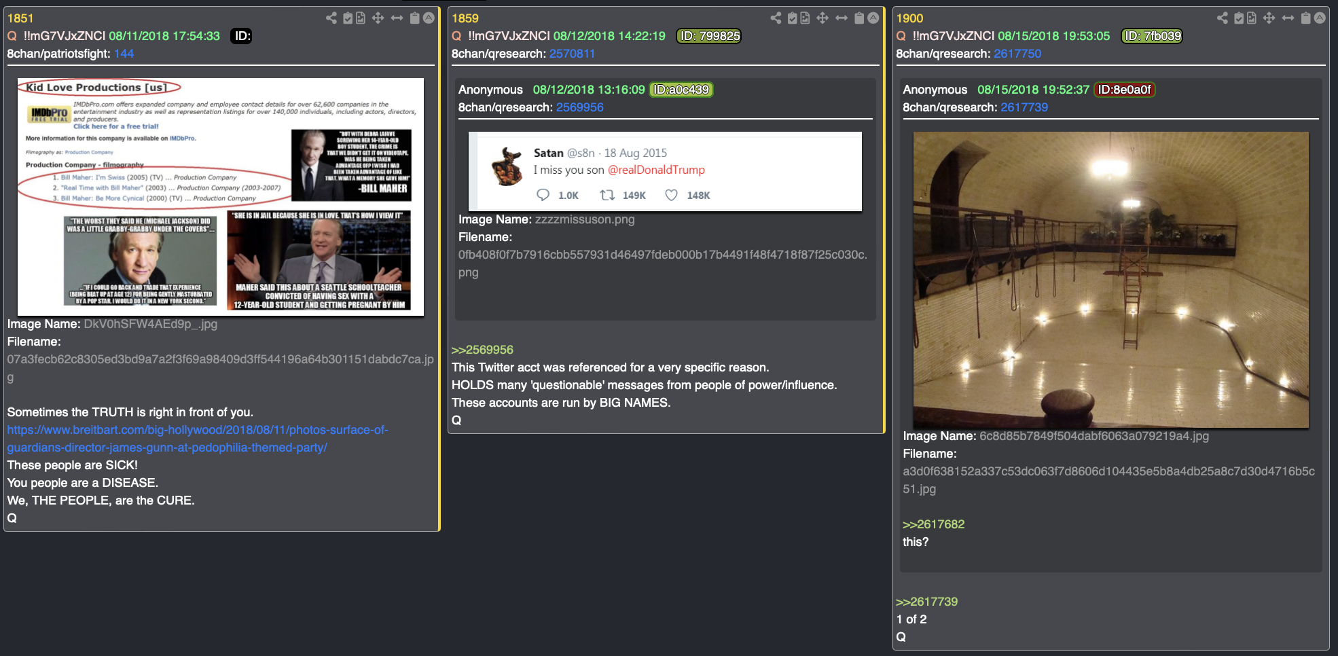1338x656 pixels.
Task: Click 'These accounts are run by BIG NAMES.' line
Action: pos(561,403)
